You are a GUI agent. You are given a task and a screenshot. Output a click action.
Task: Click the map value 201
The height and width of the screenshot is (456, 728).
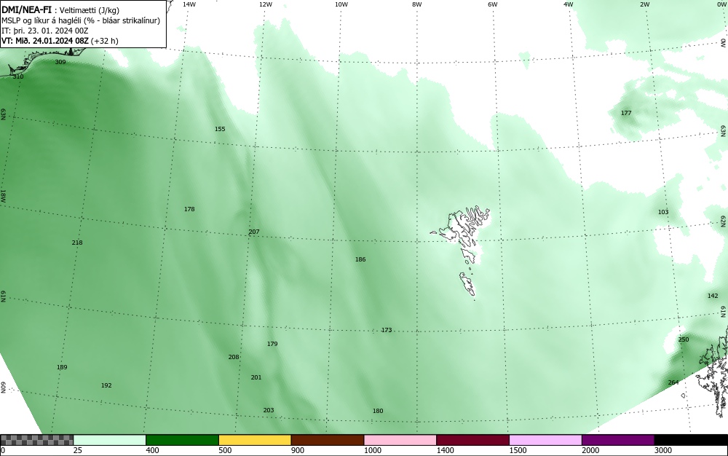pos(256,377)
